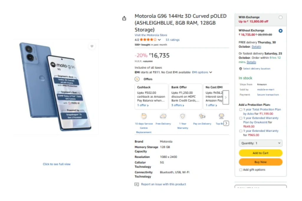The image size is (302, 201).
Task: Click the Add to Cart button
Action: 260,153
